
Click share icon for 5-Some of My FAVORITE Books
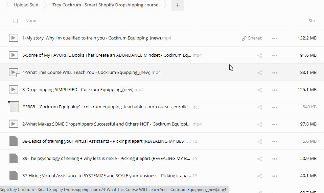tap(260, 55)
